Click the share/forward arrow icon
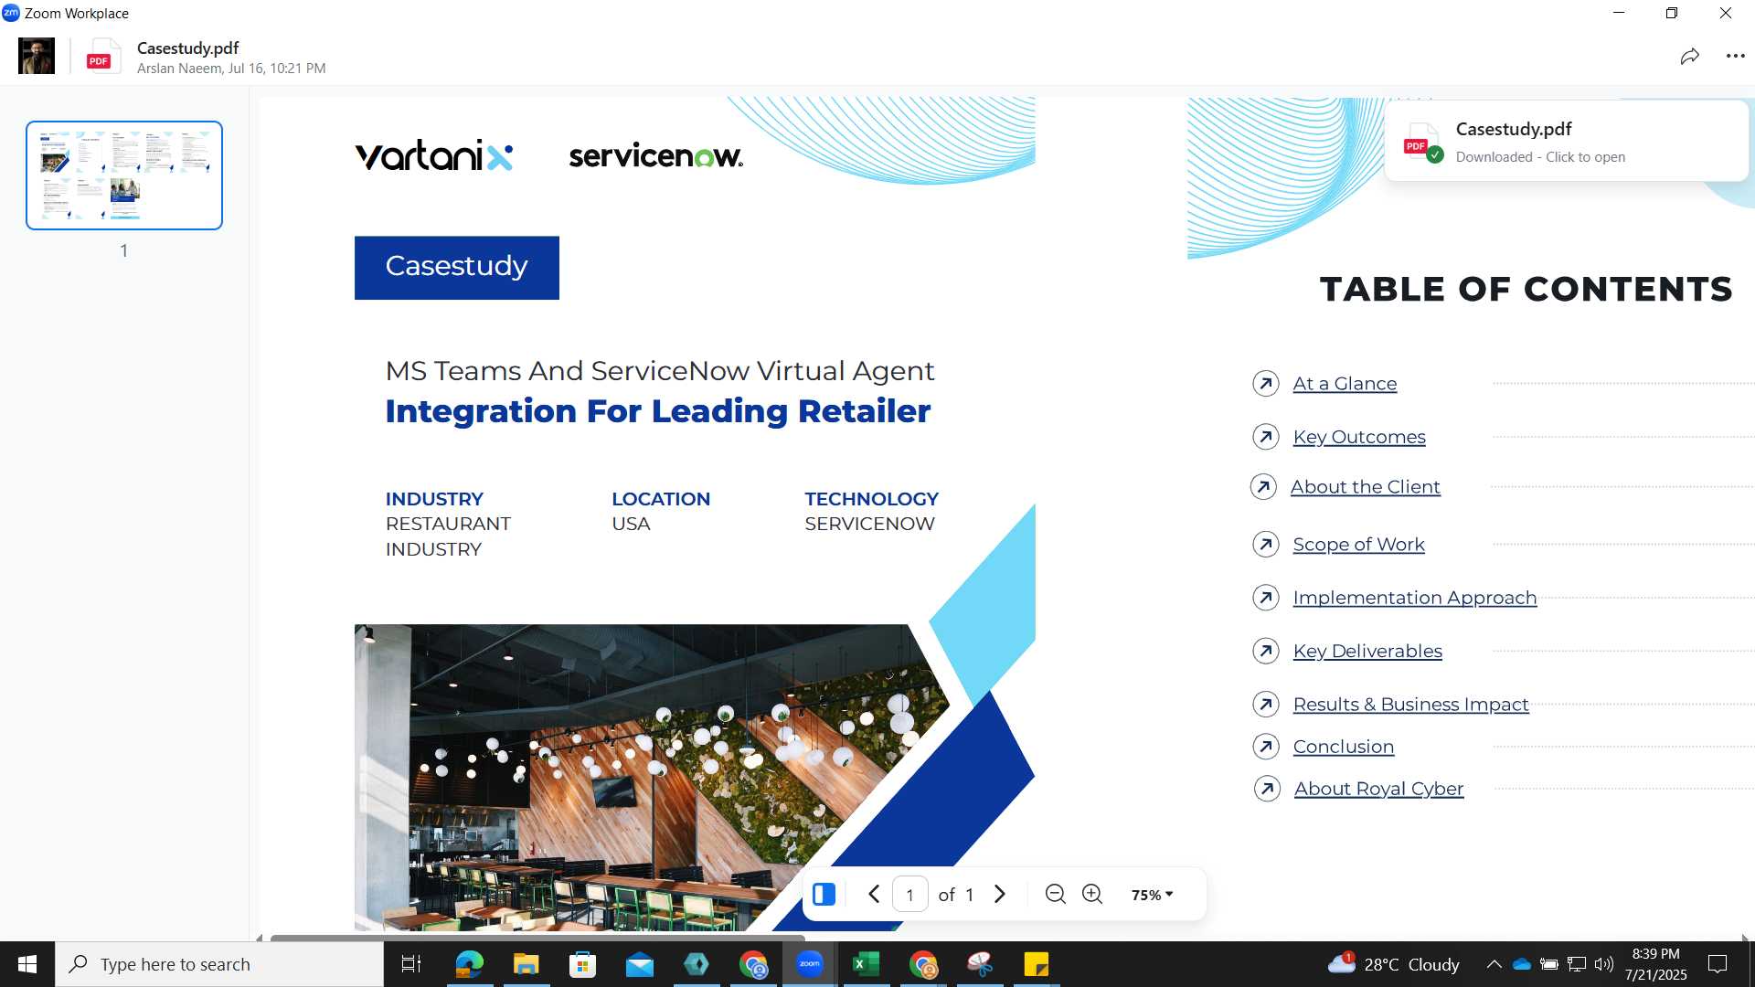Image resolution: width=1755 pixels, height=987 pixels. click(x=1689, y=57)
